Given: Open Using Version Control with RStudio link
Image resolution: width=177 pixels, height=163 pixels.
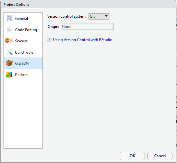Looking at the screenshot, I should pos(83,40).
